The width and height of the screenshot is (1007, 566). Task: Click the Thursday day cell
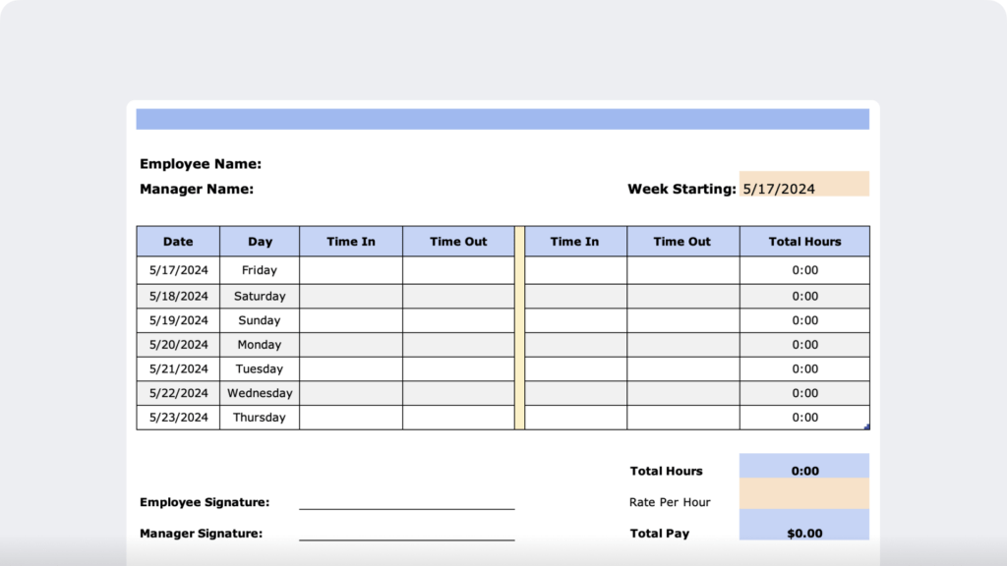(x=259, y=417)
